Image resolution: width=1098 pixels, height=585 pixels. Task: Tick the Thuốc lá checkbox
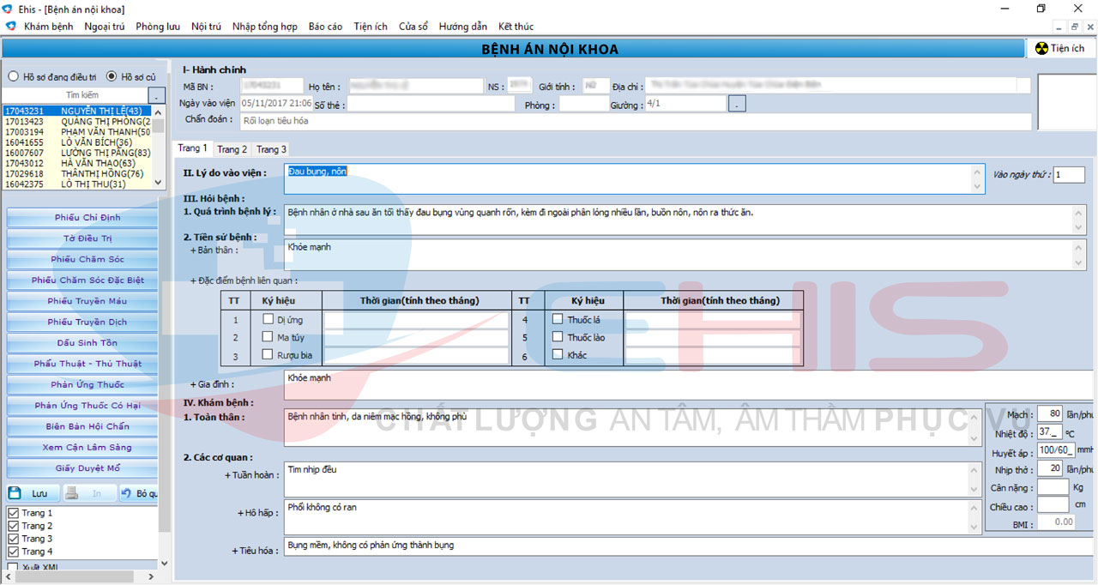[x=558, y=319]
